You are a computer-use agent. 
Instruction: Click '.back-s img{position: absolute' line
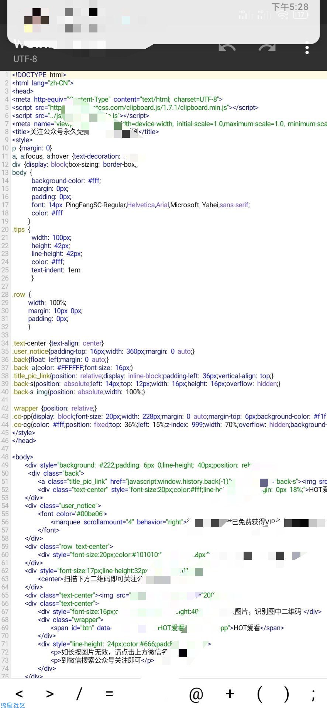[79, 392]
